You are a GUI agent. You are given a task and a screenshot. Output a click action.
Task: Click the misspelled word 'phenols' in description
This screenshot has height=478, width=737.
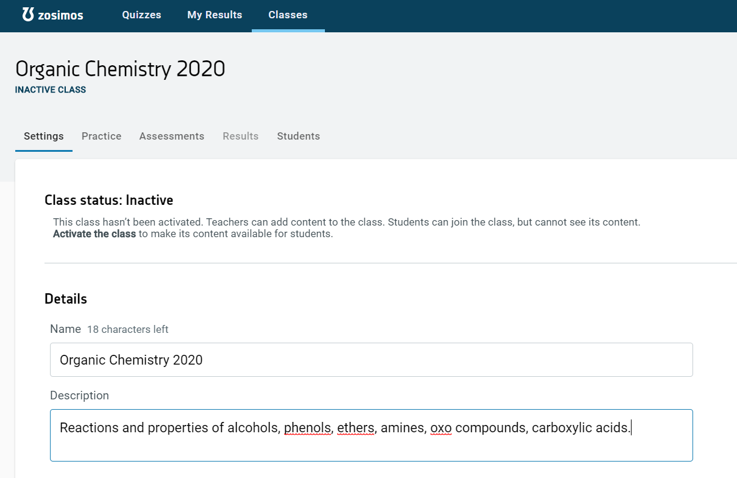[307, 428]
